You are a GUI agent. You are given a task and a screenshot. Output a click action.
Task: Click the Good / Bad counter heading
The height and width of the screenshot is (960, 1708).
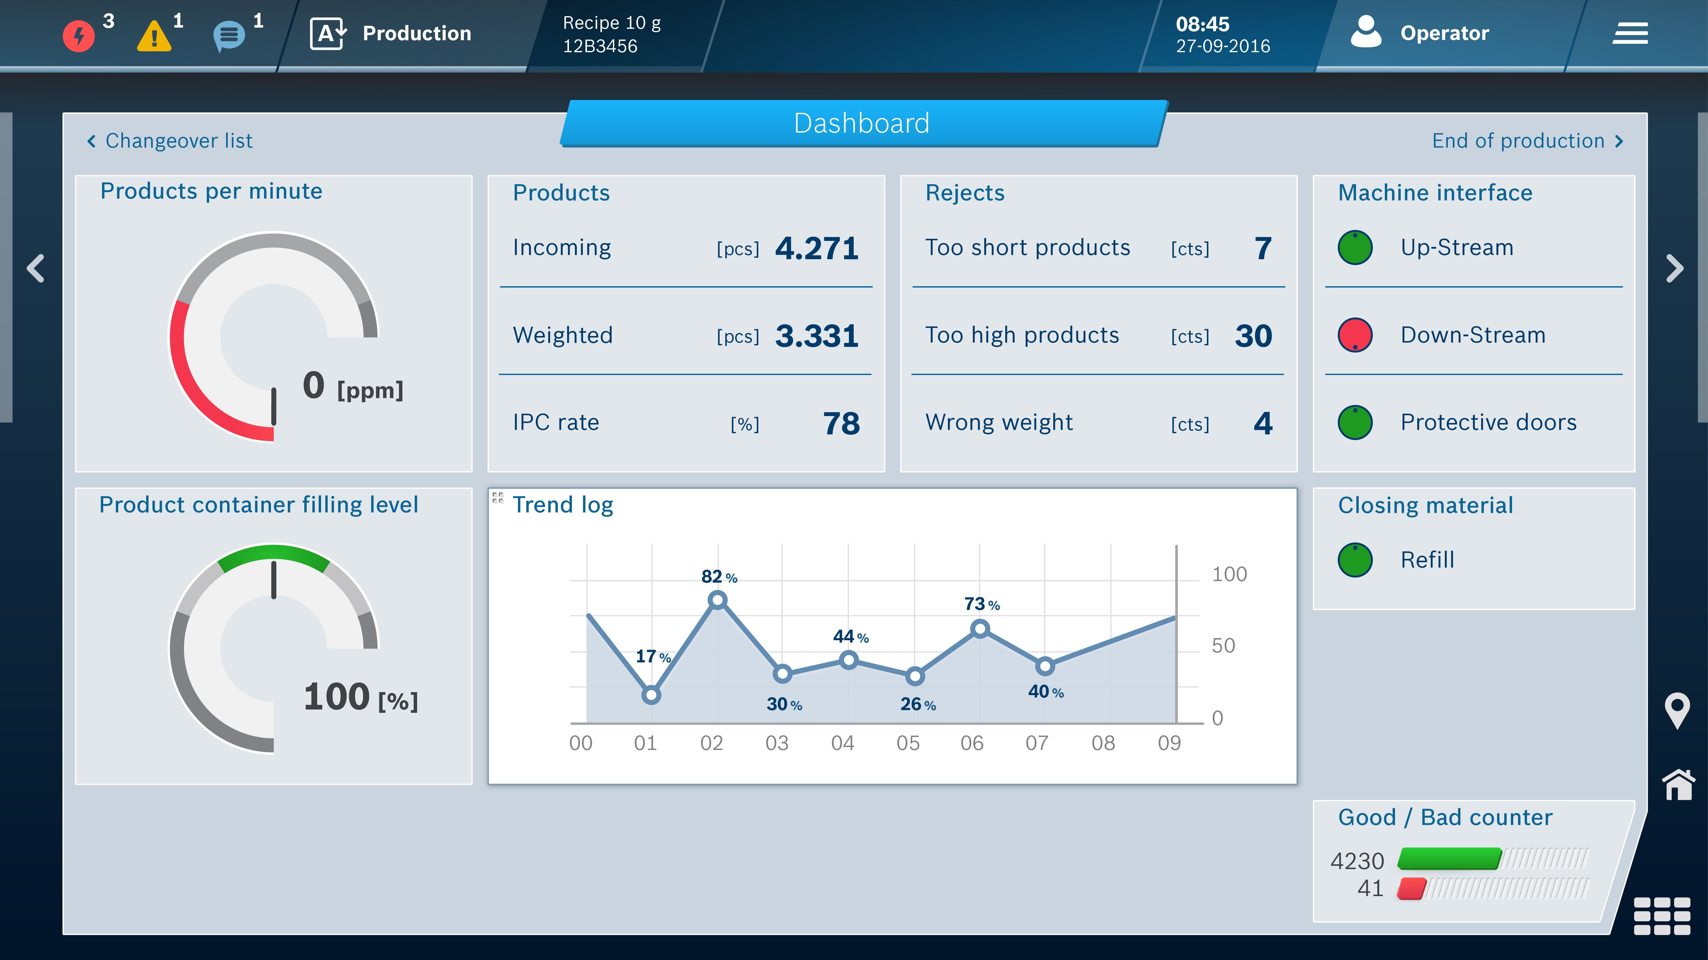click(1445, 817)
